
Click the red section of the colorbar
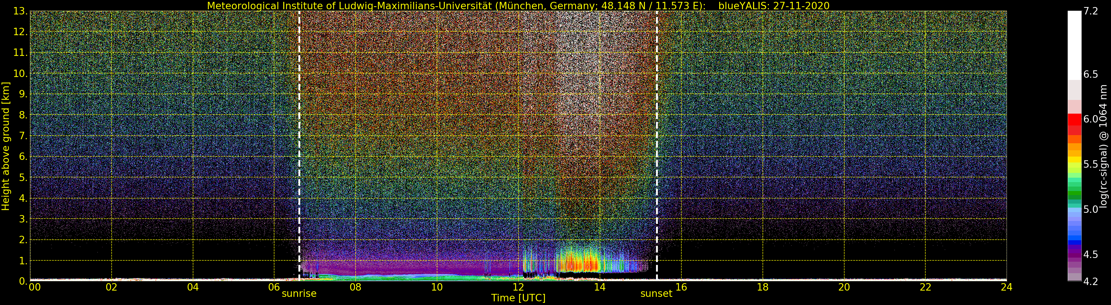coord(1074,124)
